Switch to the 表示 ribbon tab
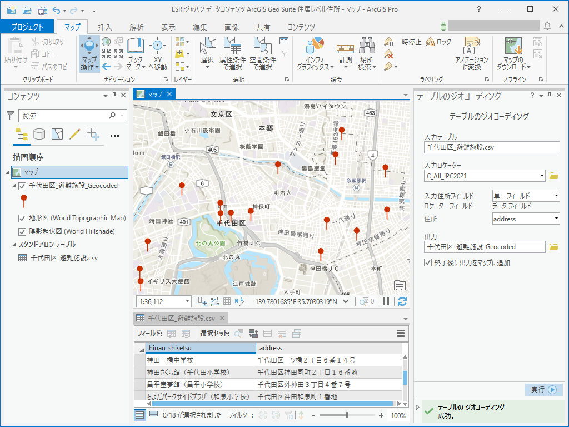This screenshot has height=427, width=569. 168,27
